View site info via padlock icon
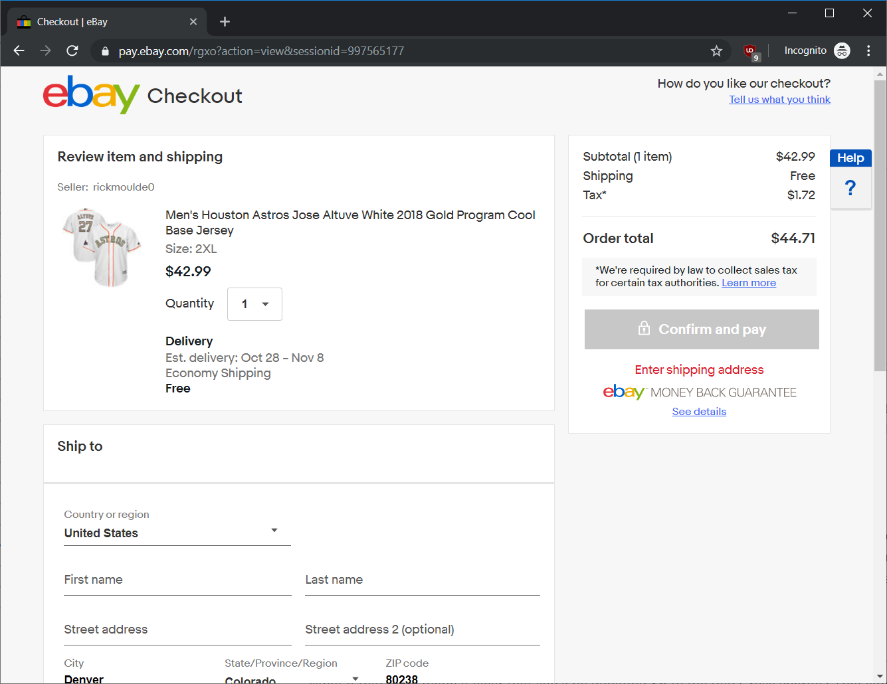Viewport: 887px width, 684px height. point(105,51)
